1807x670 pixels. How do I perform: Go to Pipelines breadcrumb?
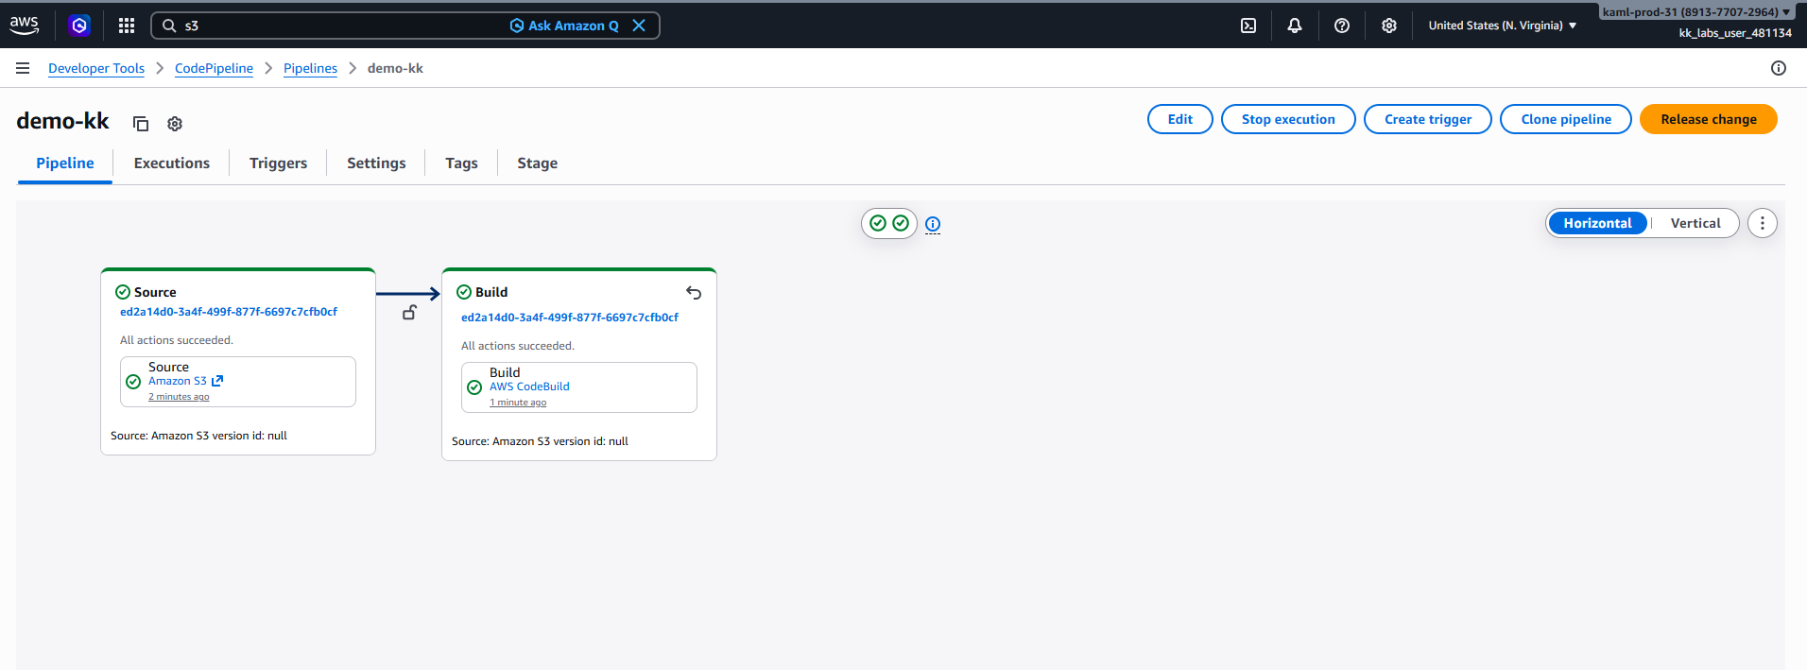[x=310, y=68]
